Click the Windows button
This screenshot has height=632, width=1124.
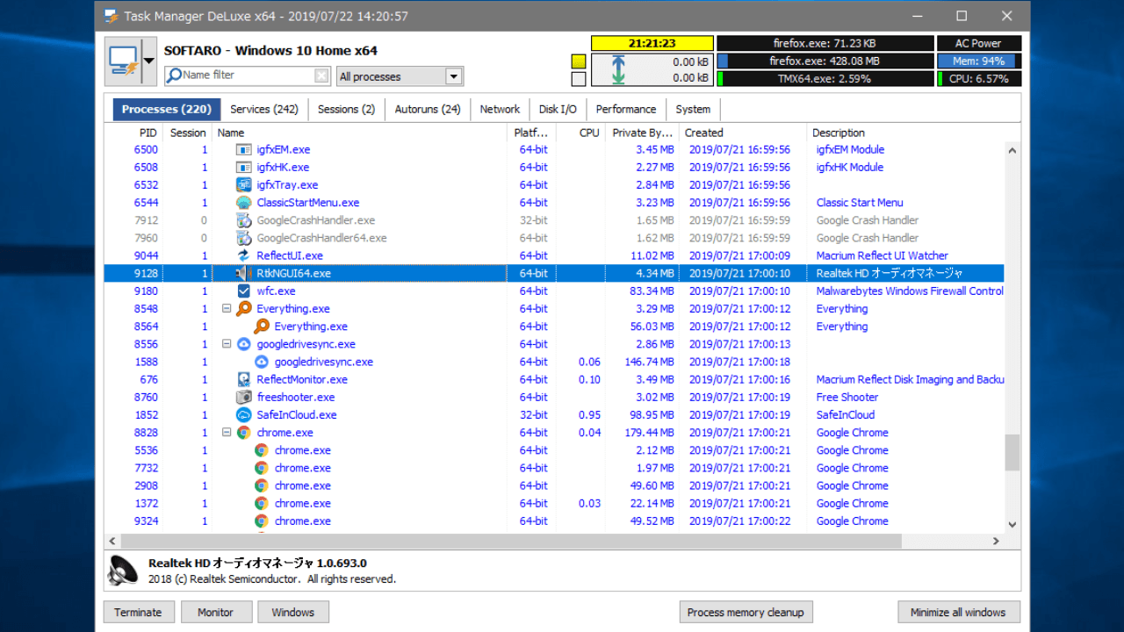(x=293, y=612)
